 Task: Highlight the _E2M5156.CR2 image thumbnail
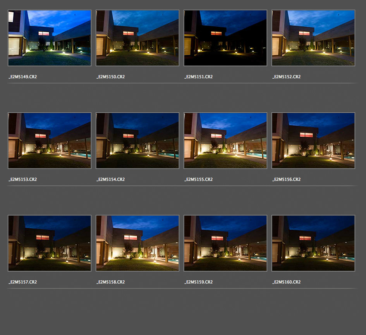[313, 141]
